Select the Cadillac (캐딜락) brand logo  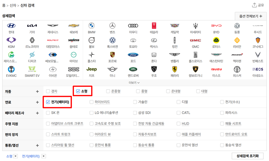[x=175, y=26]
